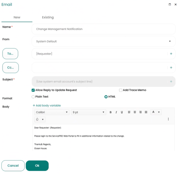Click the plus icon in Cc field

tap(171, 68)
